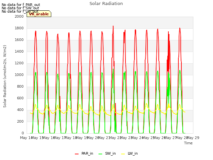Click the y-axis tick label 1200
This screenshot has width=213, height=160.
point(19,63)
